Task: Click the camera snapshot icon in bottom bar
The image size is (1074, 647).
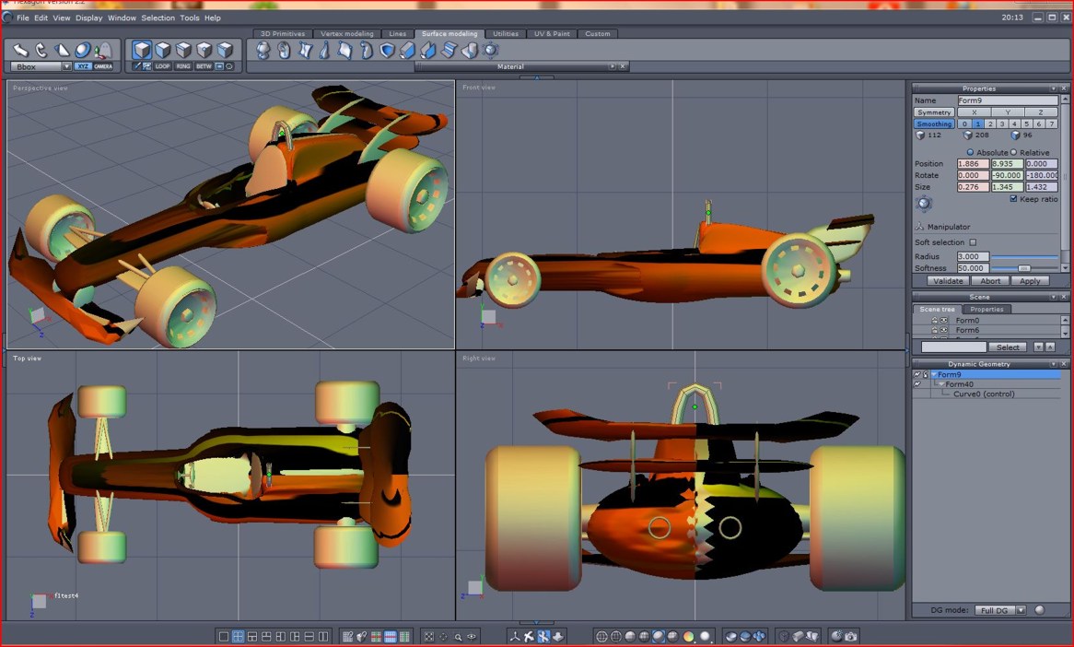Action: tap(851, 636)
